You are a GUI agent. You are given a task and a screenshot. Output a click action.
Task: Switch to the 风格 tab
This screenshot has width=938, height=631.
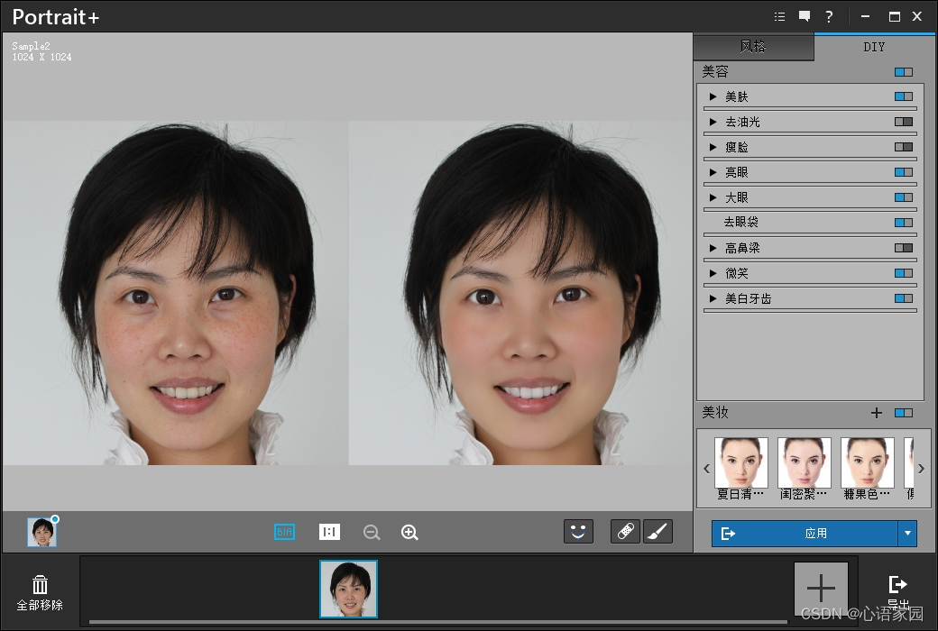pos(753,47)
